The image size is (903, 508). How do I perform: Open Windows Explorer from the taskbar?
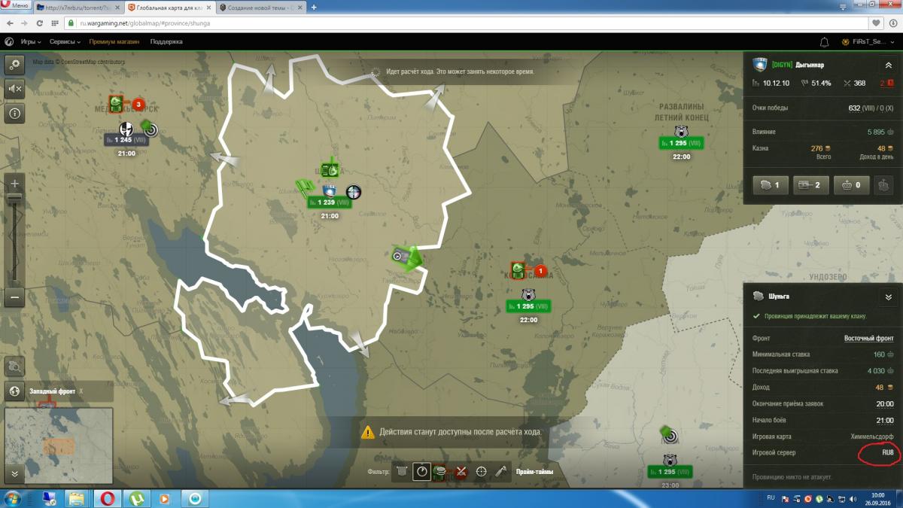tap(77, 498)
